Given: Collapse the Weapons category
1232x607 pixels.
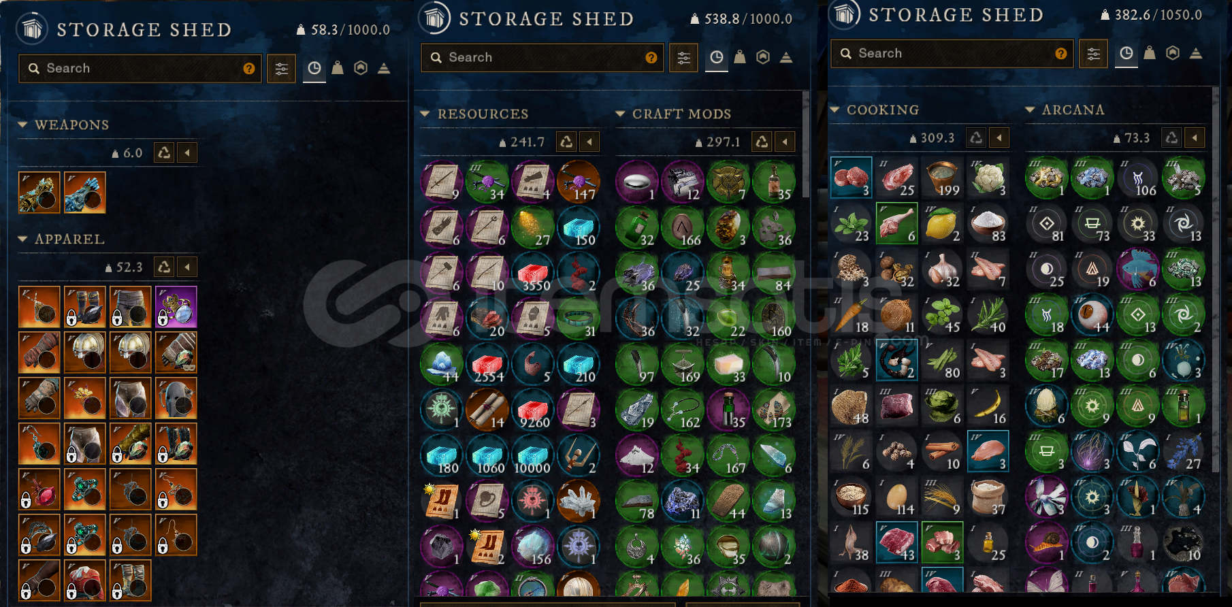Looking at the screenshot, I should (x=22, y=125).
